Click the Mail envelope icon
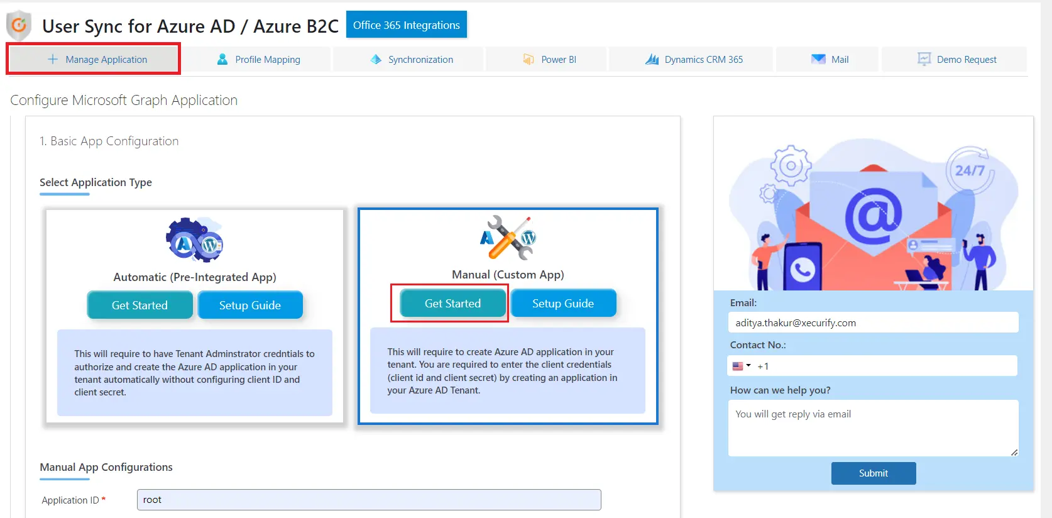 (x=818, y=59)
